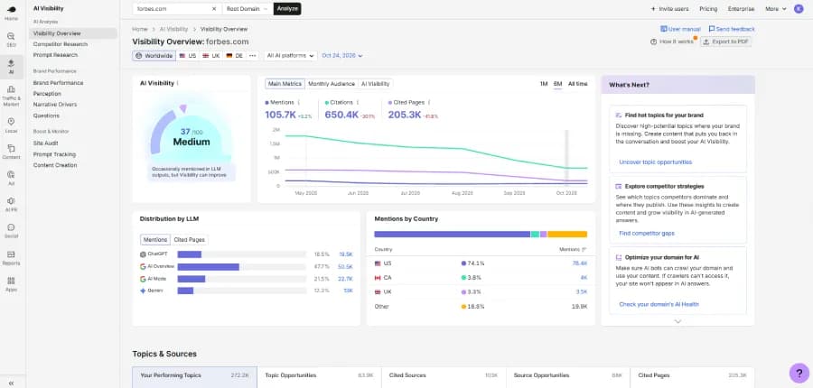Click Check your domain's AI Health link
The height and width of the screenshot is (388, 813).
[x=659, y=305]
